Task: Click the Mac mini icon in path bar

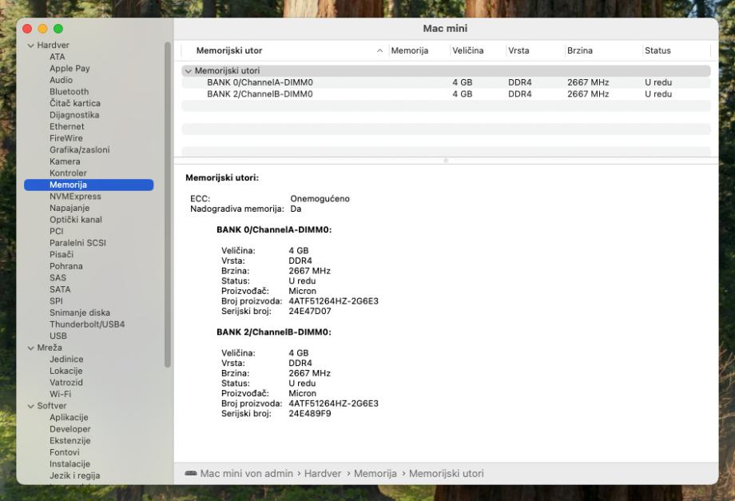Action: click(x=191, y=474)
